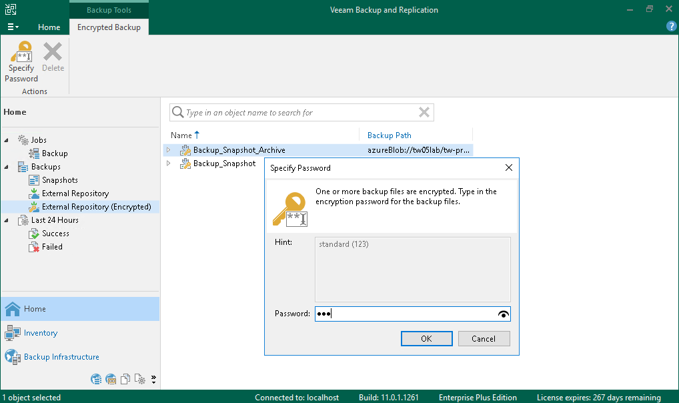Click the '1 object selected' status text
The height and width of the screenshot is (403, 679).
(31, 398)
